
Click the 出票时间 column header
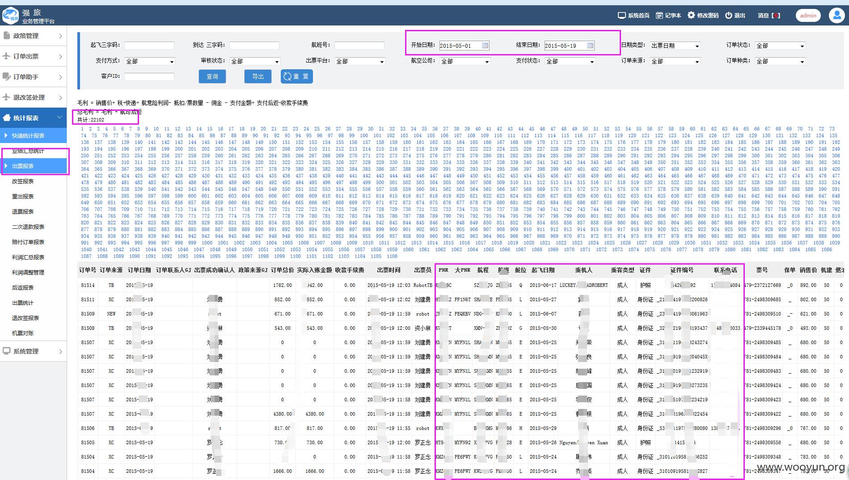(389, 270)
